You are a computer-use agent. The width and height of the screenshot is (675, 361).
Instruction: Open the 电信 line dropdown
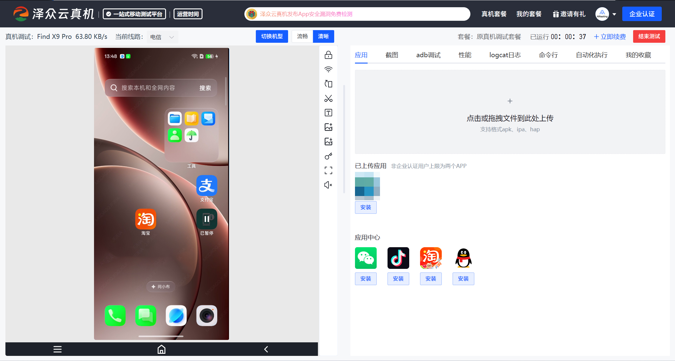click(162, 37)
